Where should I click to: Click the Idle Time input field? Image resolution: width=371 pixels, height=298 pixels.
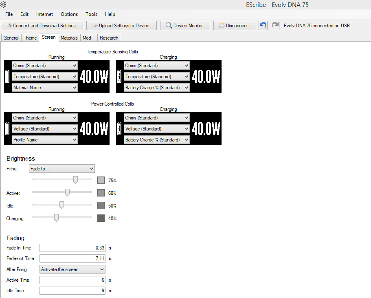tap(72, 291)
